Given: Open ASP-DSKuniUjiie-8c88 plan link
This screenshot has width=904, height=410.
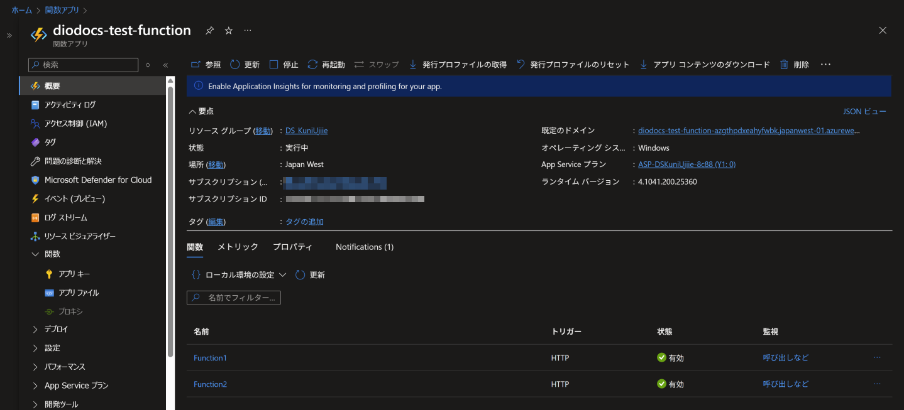Looking at the screenshot, I should (686, 165).
